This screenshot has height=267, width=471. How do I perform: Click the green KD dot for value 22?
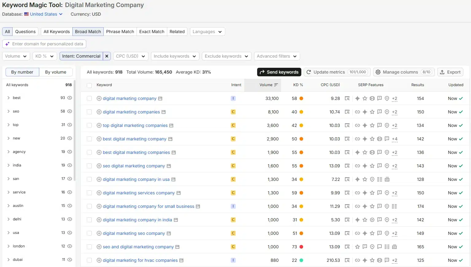coord(301,260)
